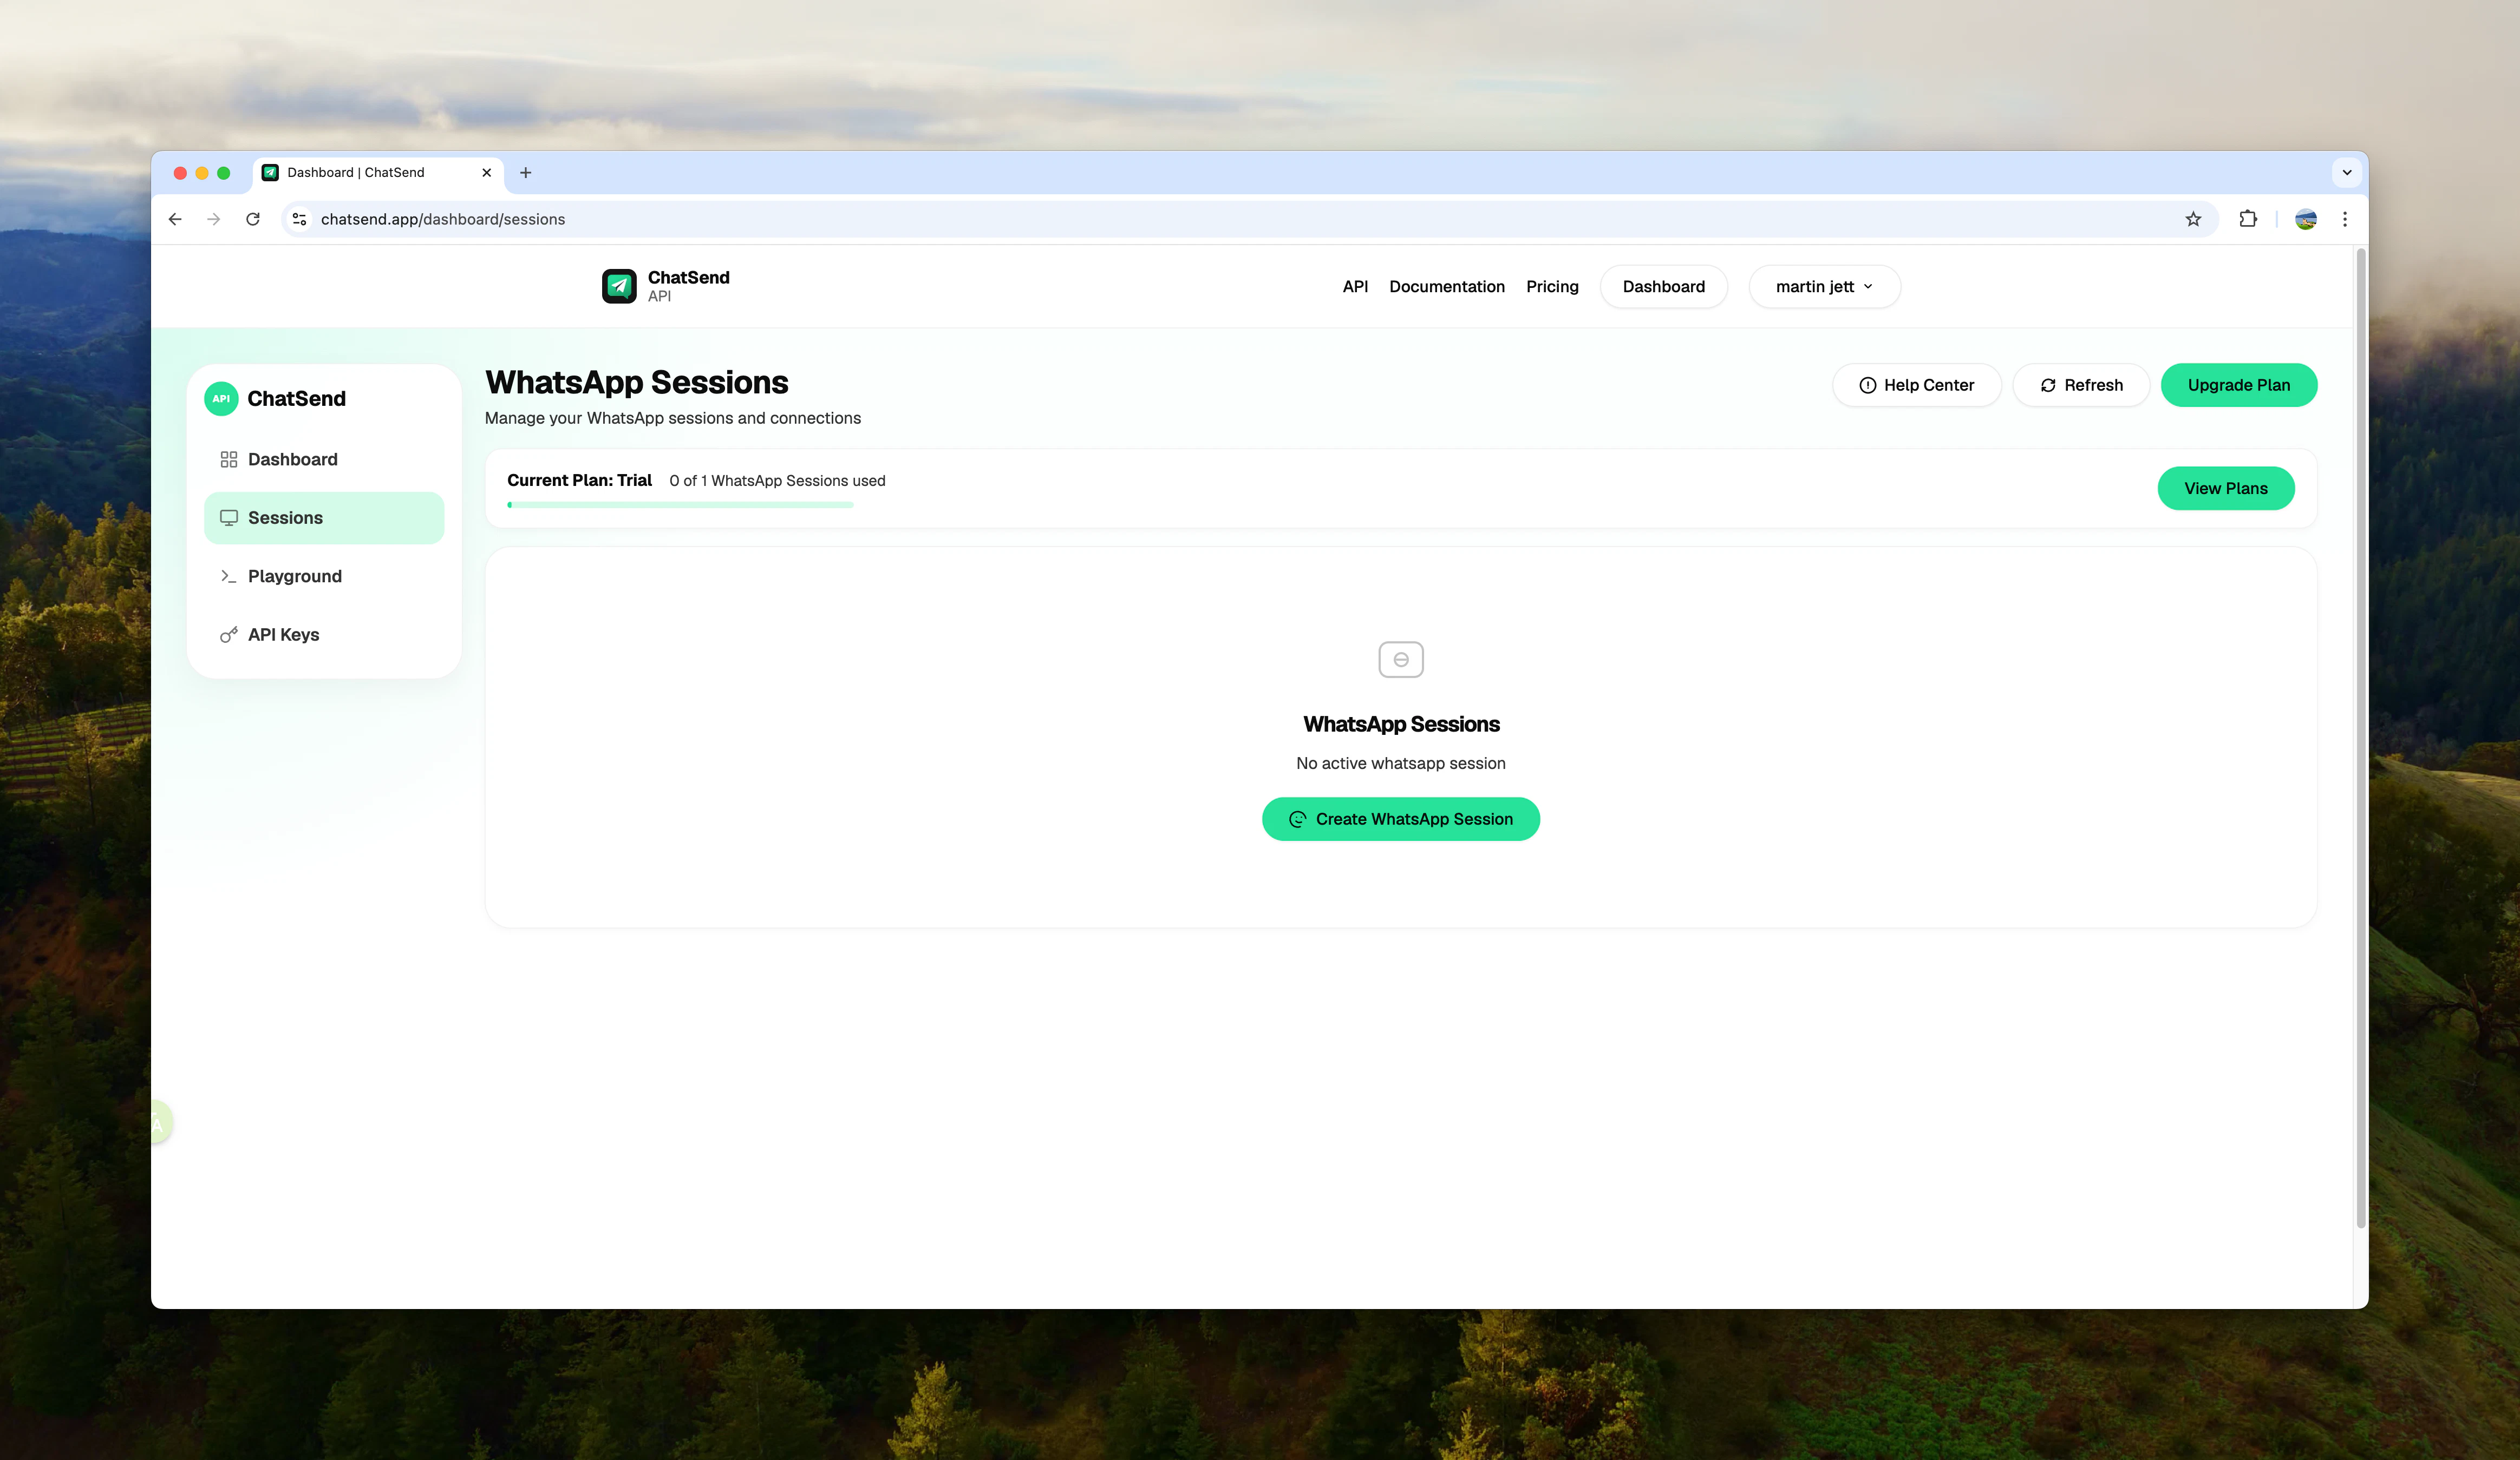Click the Upgrade Plan button
Image resolution: width=2520 pixels, height=1460 pixels.
click(2238, 385)
